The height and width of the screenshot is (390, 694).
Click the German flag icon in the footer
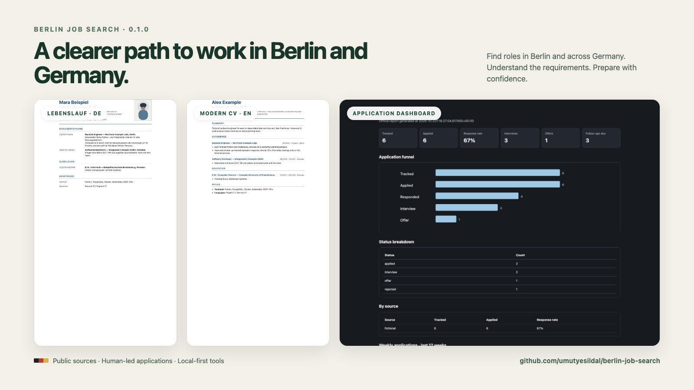[x=41, y=361]
